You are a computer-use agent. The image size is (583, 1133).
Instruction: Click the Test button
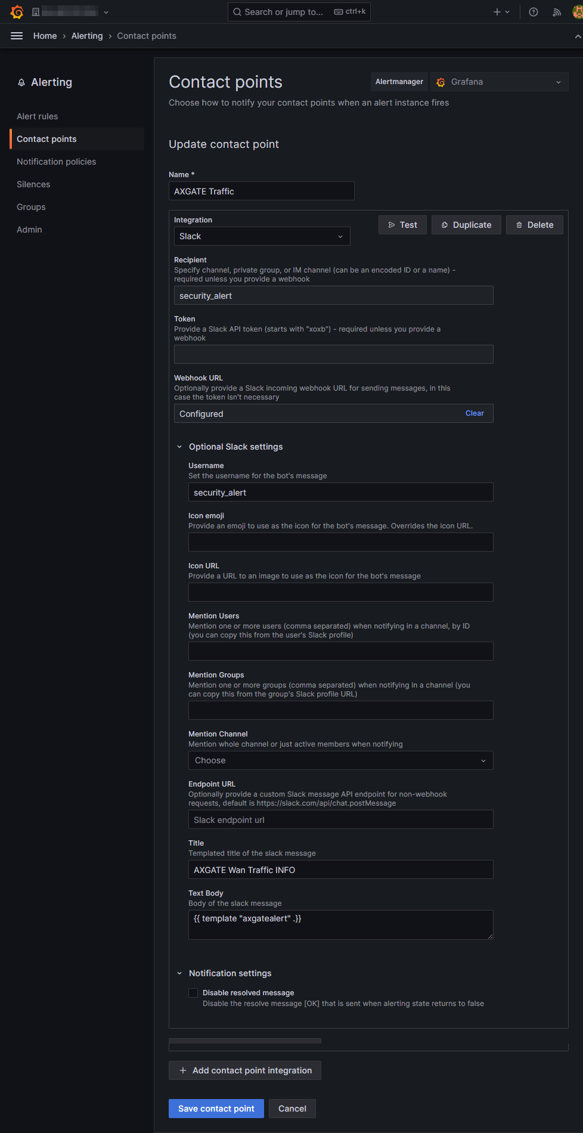pos(402,225)
